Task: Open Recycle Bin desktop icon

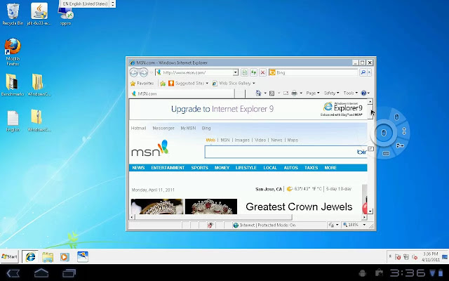Action: pyautogui.click(x=13, y=14)
